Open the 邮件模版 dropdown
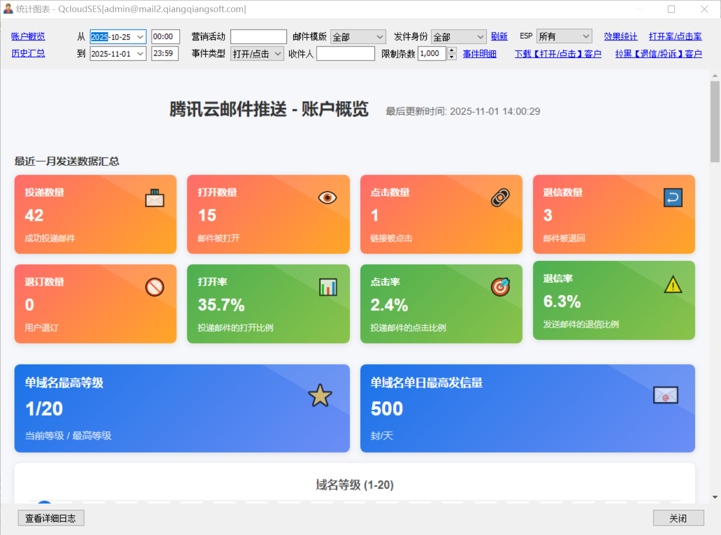 358,37
